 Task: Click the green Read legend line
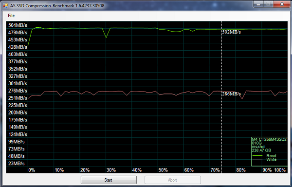[x=257, y=156]
